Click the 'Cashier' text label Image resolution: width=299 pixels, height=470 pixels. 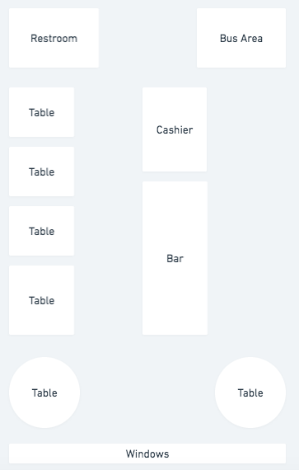[175, 129]
